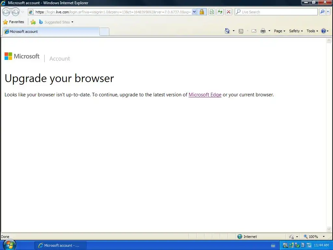Click the Read Mail envelope icon
This screenshot has width=333, height=250.
tap(254, 31)
